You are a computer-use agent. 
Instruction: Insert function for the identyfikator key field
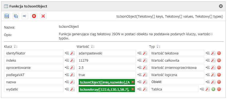[72, 53]
